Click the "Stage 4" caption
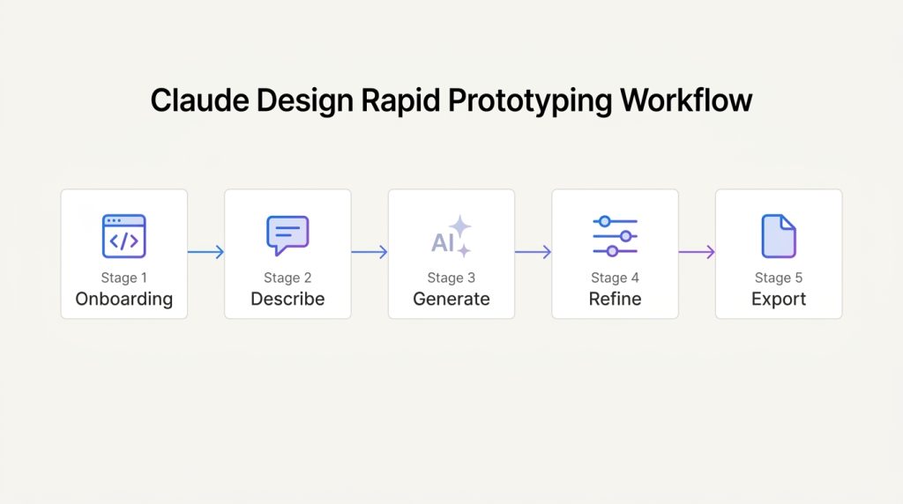Viewport: 903px width, 504px height. click(615, 278)
